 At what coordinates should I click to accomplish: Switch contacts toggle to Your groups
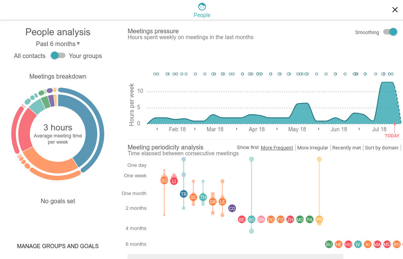point(58,55)
